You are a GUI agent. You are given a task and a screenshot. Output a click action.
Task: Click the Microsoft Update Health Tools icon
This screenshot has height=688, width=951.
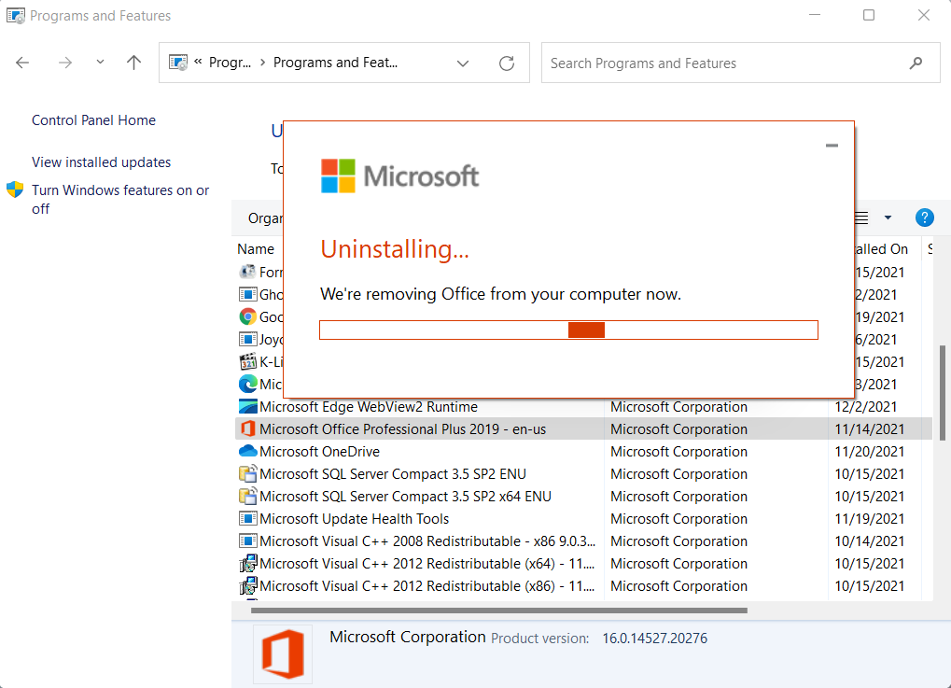click(x=247, y=519)
